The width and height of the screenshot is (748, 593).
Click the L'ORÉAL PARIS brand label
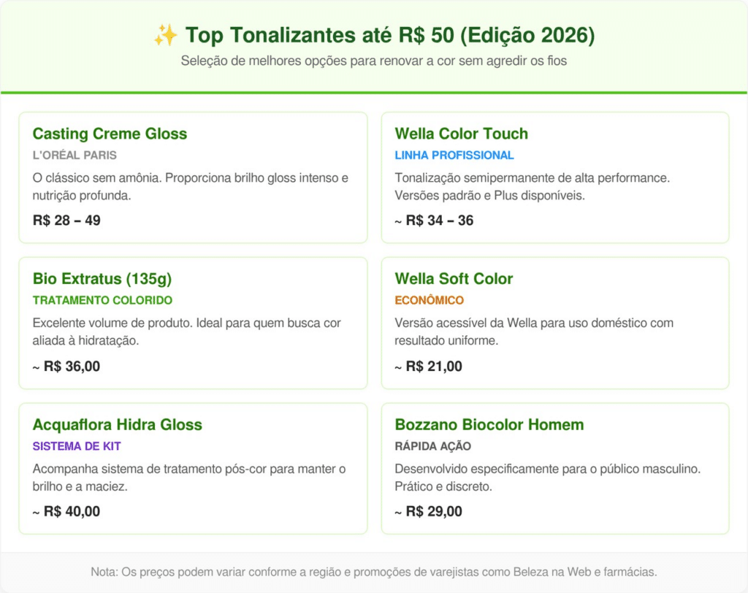[75, 155]
